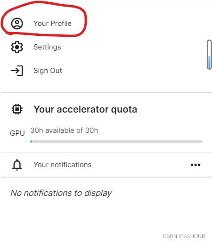The height and width of the screenshot is (243, 212).
Task: Click the 30h available of 30h text
Action: tap(64, 130)
